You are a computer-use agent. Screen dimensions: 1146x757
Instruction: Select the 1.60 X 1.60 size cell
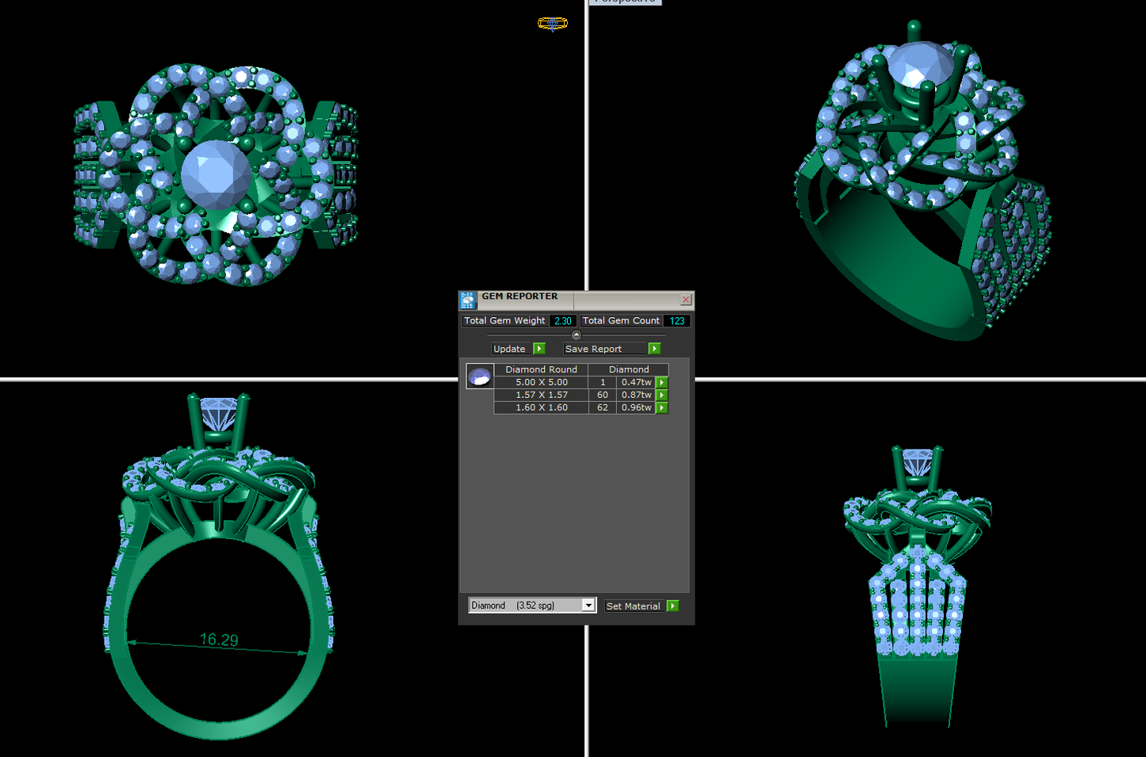coord(542,407)
